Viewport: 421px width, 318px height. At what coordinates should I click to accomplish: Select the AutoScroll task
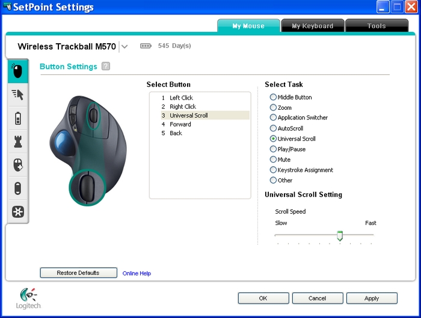(273, 128)
